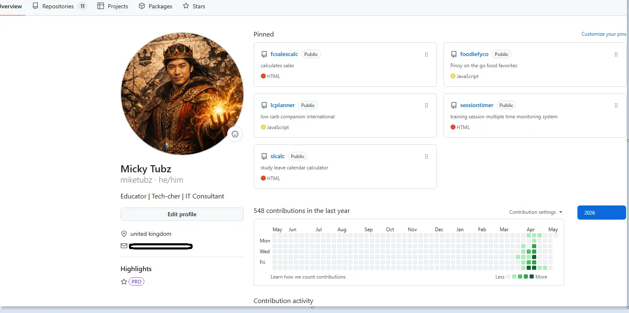The width and height of the screenshot is (629, 313).
Task: Click 'study leave calendar calculator' description
Action: pos(295,168)
